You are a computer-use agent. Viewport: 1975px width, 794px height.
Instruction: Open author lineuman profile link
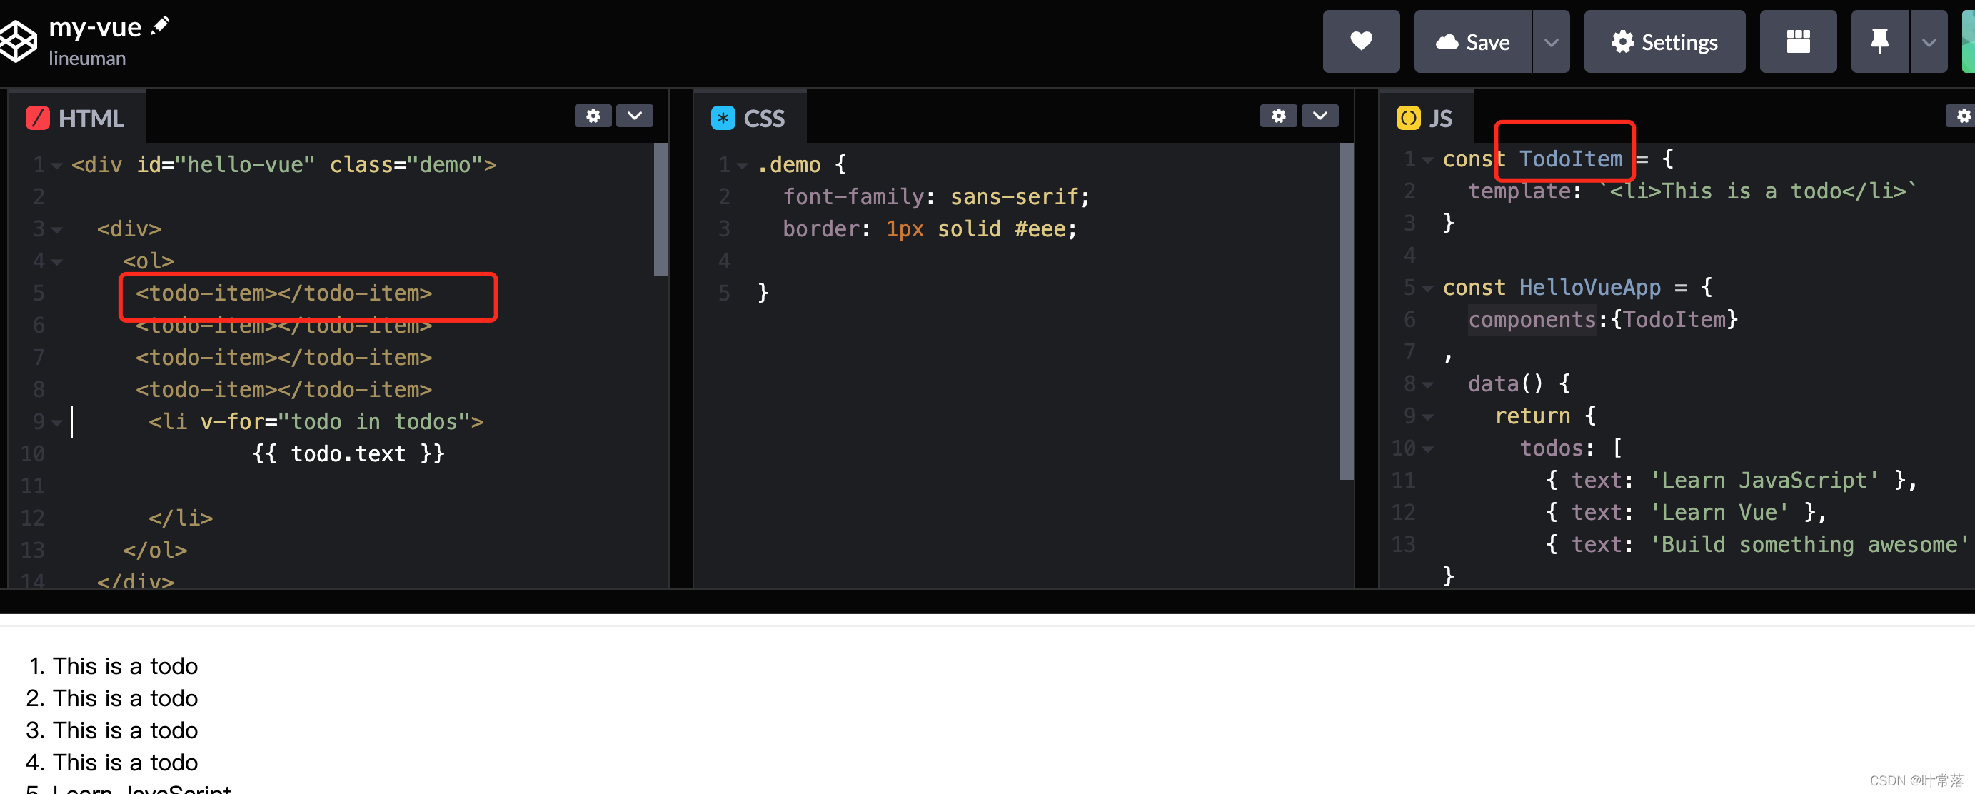[x=87, y=59]
